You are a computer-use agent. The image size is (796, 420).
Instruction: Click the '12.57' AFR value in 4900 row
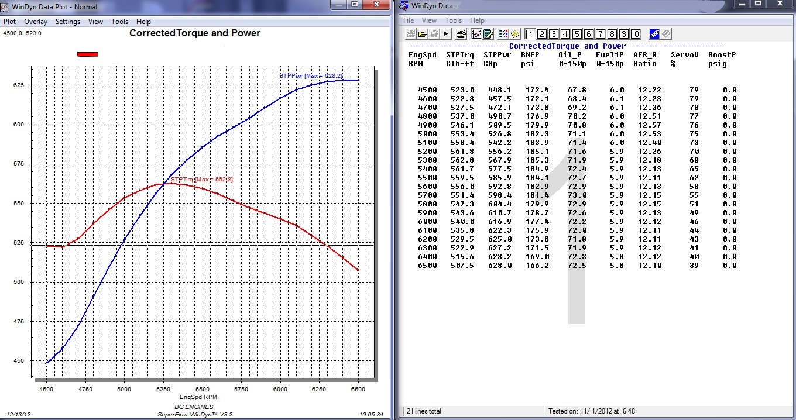[x=650, y=125]
